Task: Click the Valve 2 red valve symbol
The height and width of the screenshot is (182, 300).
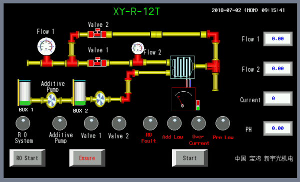Action: point(97,33)
